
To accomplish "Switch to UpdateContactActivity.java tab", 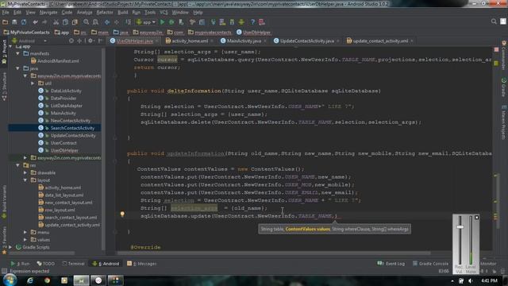I will point(306,41).
